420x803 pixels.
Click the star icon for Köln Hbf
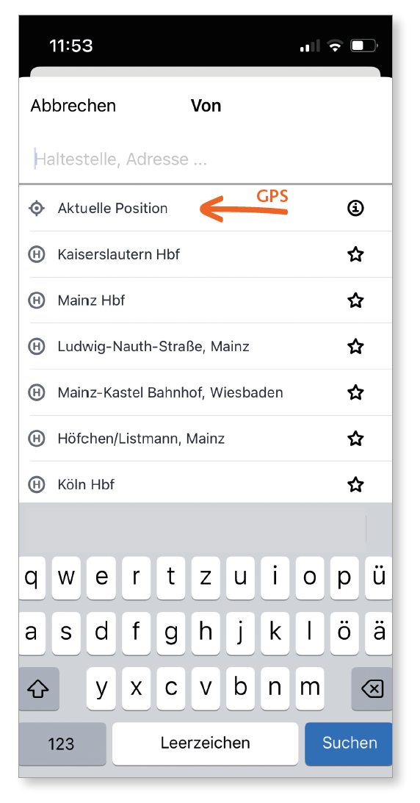tap(355, 484)
